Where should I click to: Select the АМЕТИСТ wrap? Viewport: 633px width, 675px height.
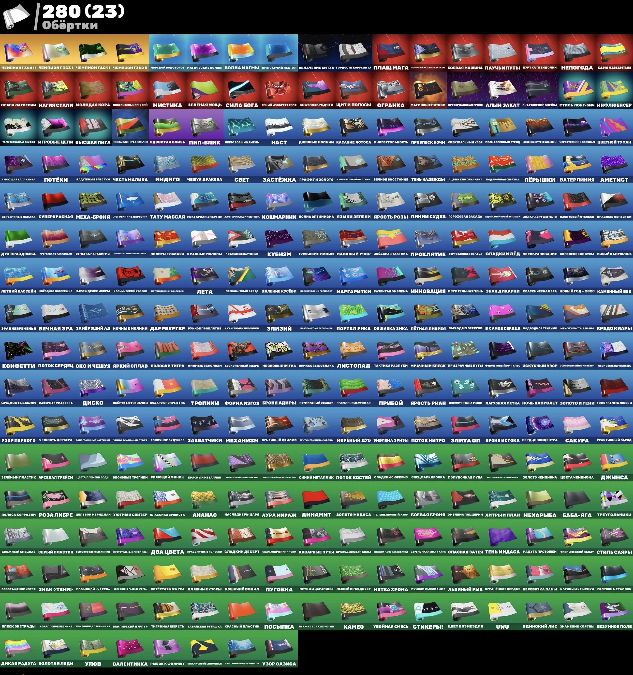pyautogui.click(x=614, y=164)
